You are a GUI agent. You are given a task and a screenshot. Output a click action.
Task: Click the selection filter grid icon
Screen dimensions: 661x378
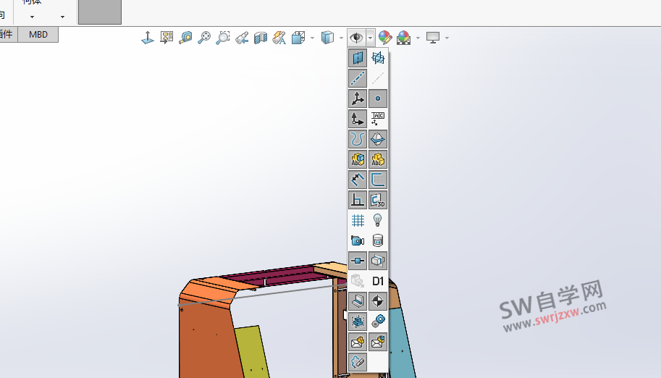[x=167, y=38]
